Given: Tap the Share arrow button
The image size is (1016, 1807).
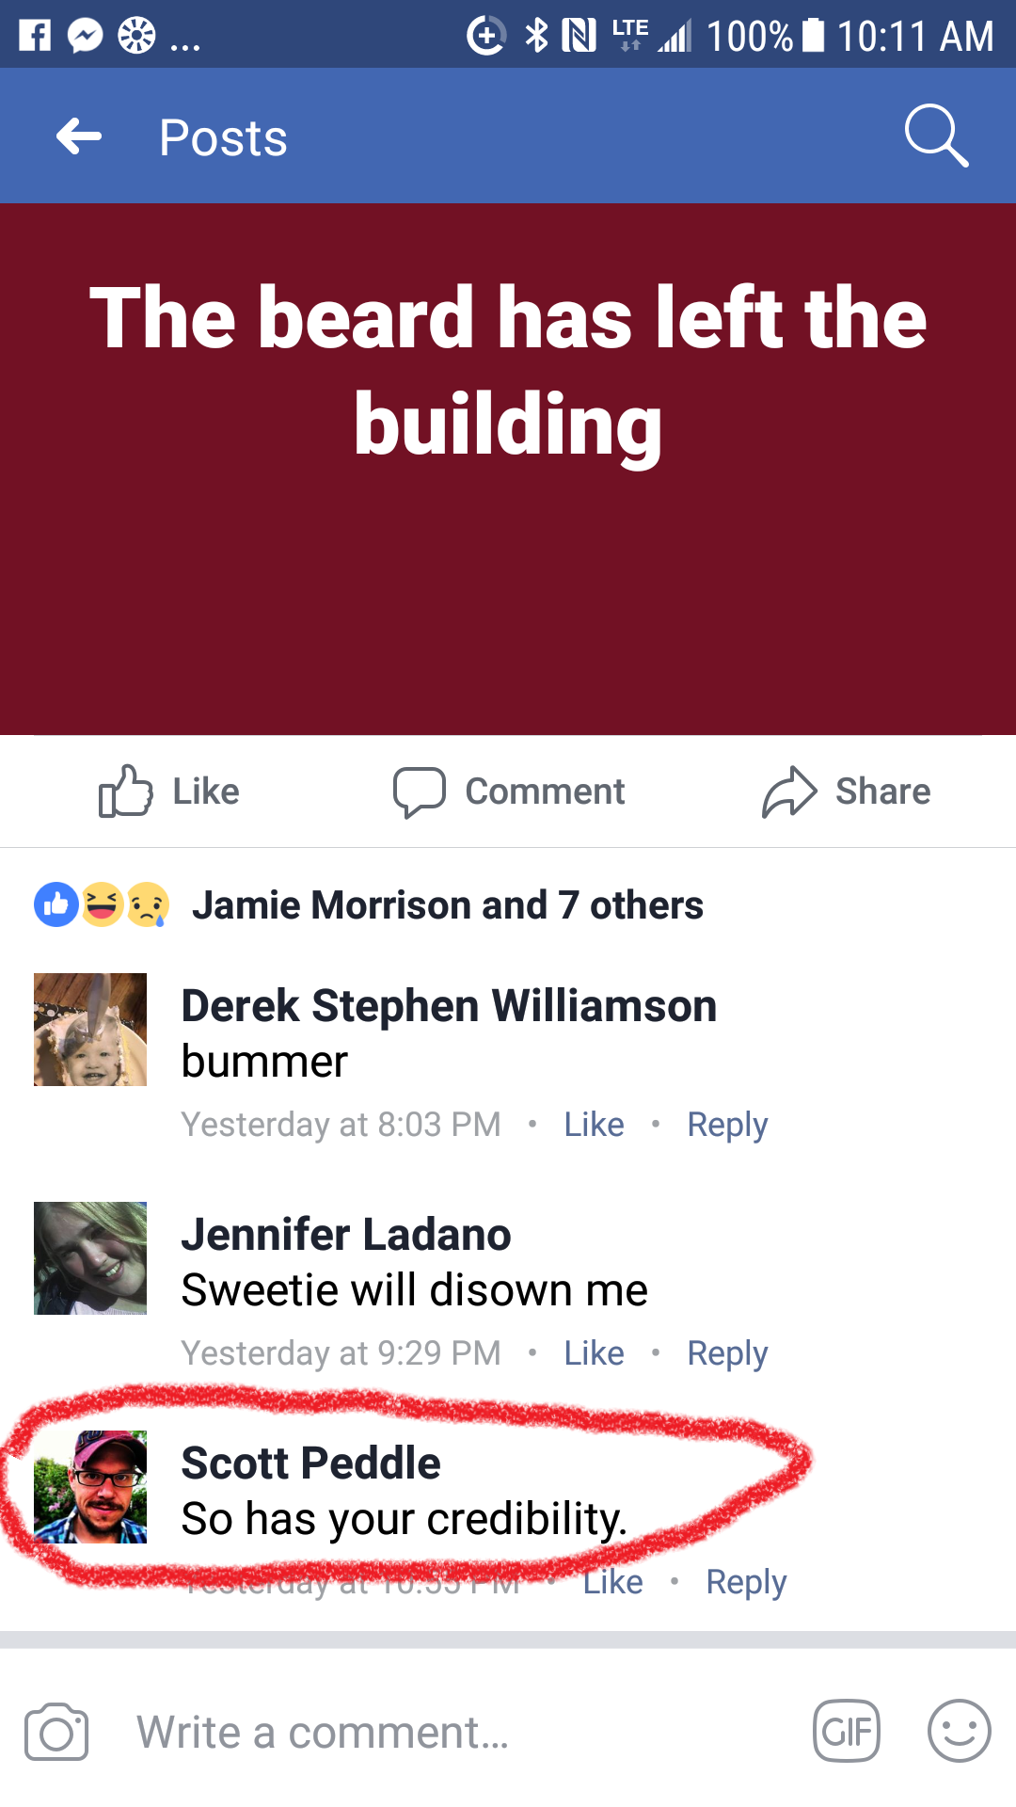Looking at the screenshot, I should point(846,791).
